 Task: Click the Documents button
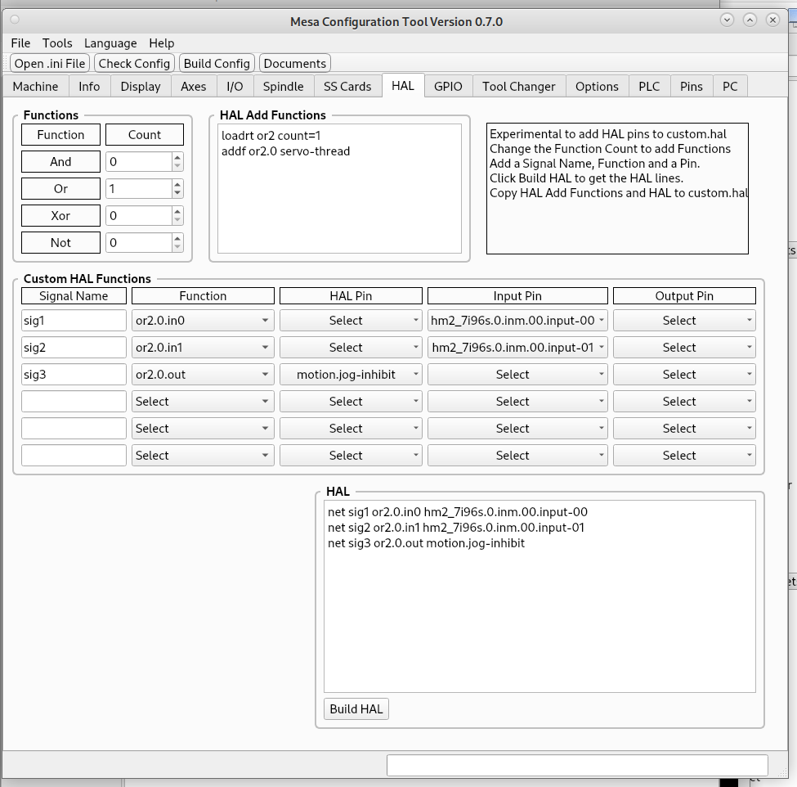[x=295, y=64]
